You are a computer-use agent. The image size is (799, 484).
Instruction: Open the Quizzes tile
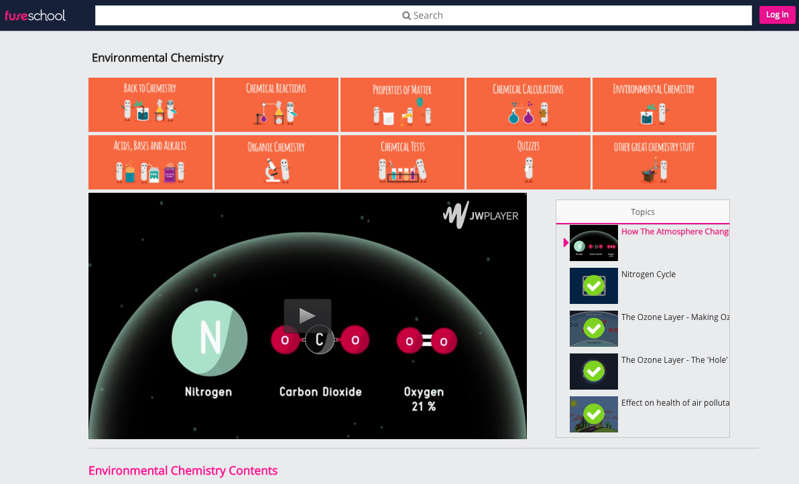tap(528, 162)
